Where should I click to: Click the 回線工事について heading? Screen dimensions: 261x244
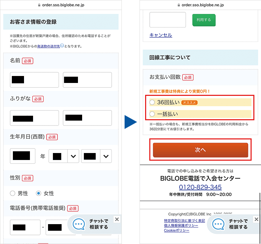coord(170,58)
